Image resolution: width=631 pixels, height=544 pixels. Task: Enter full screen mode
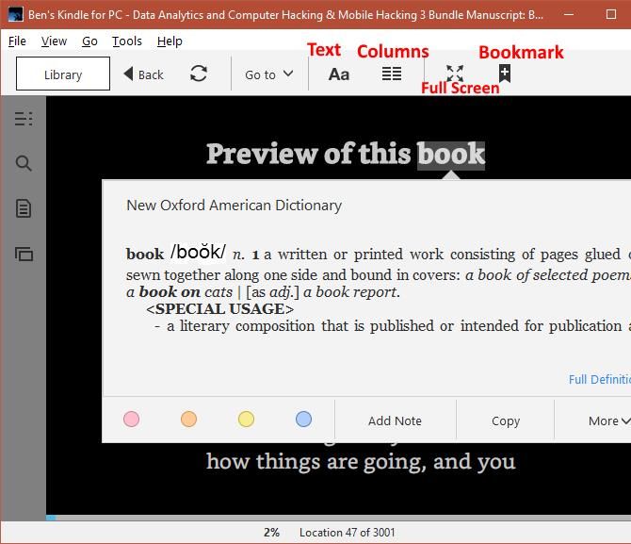pyautogui.click(x=455, y=74)
